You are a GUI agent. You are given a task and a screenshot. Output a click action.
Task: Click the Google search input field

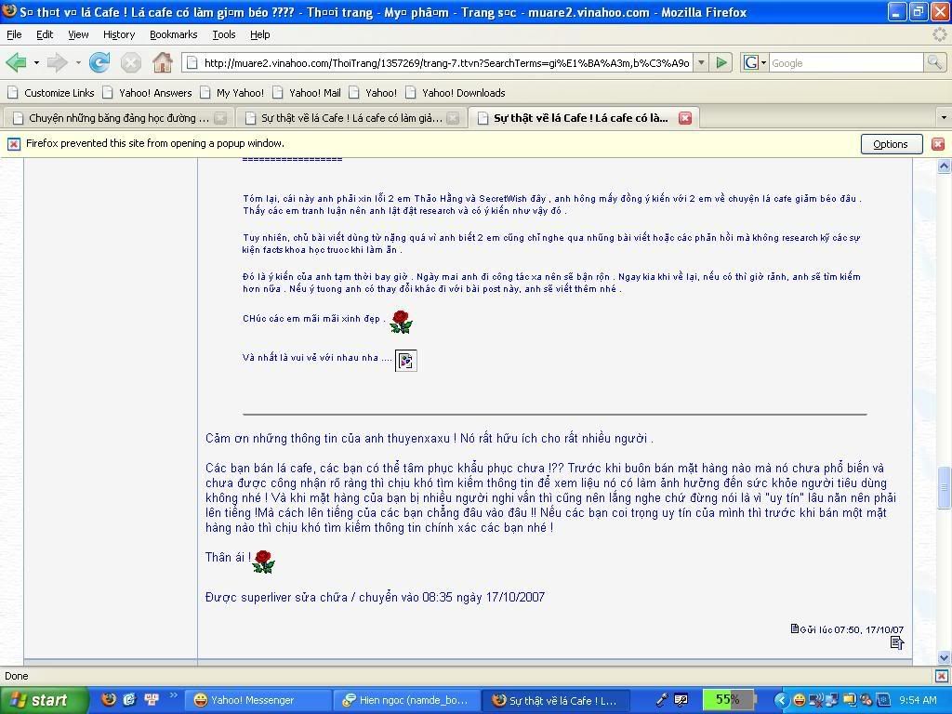(x=844, y=63)
